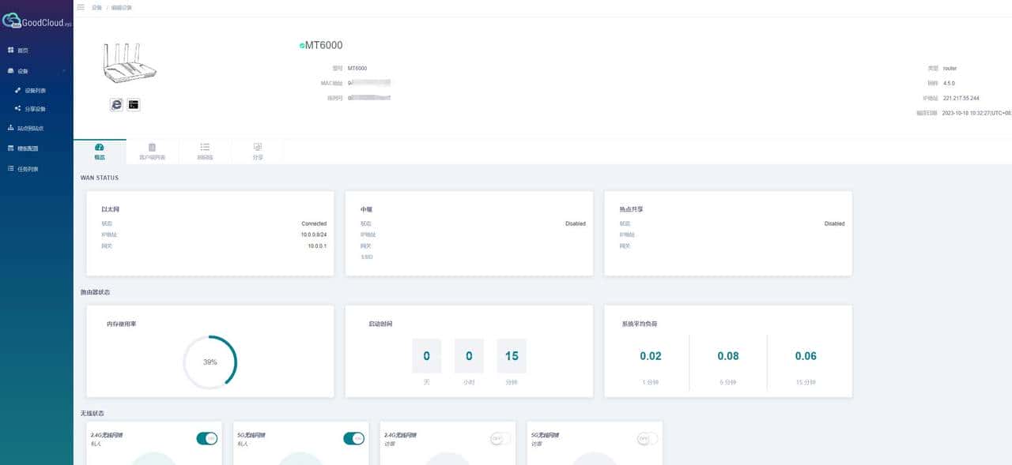Open the router web admin (browser icon)

[x=116, y=104]
